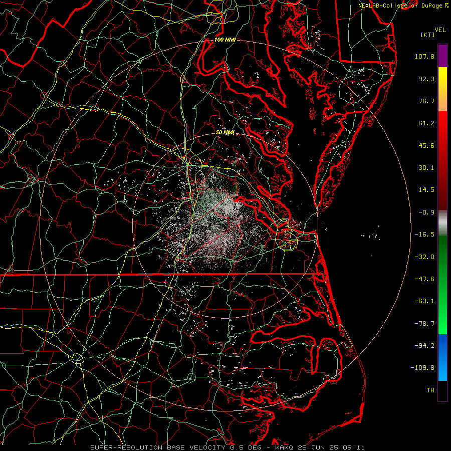Click the -0.9 velocity scale value

point(426,212)
